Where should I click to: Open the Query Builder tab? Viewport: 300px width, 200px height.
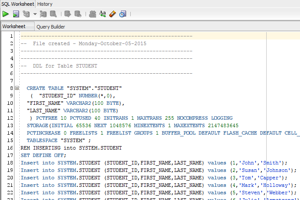click(51, 26)
